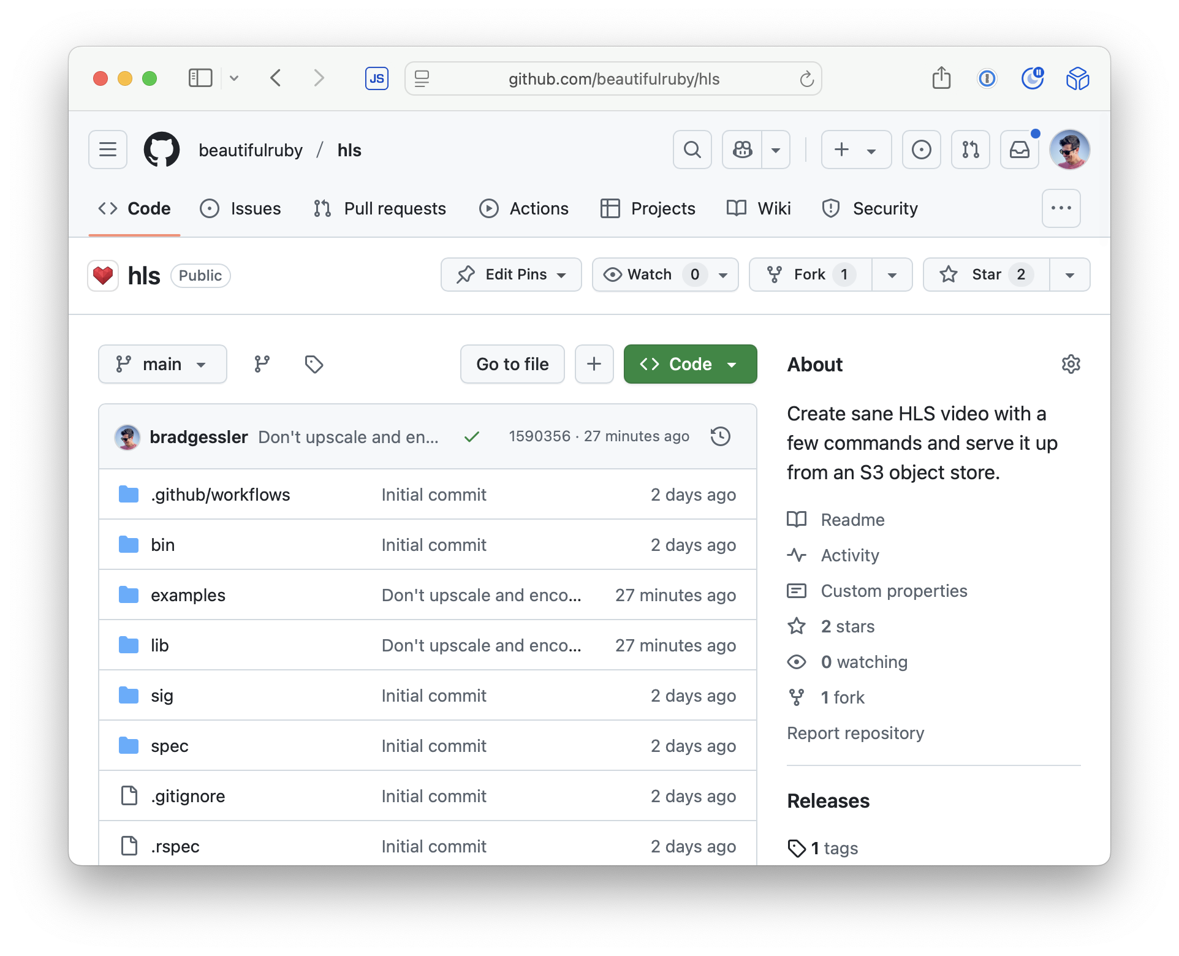This screenshot has height=956, width=1179.
Task: Click the Fork button
Action: tap(811, 275)
